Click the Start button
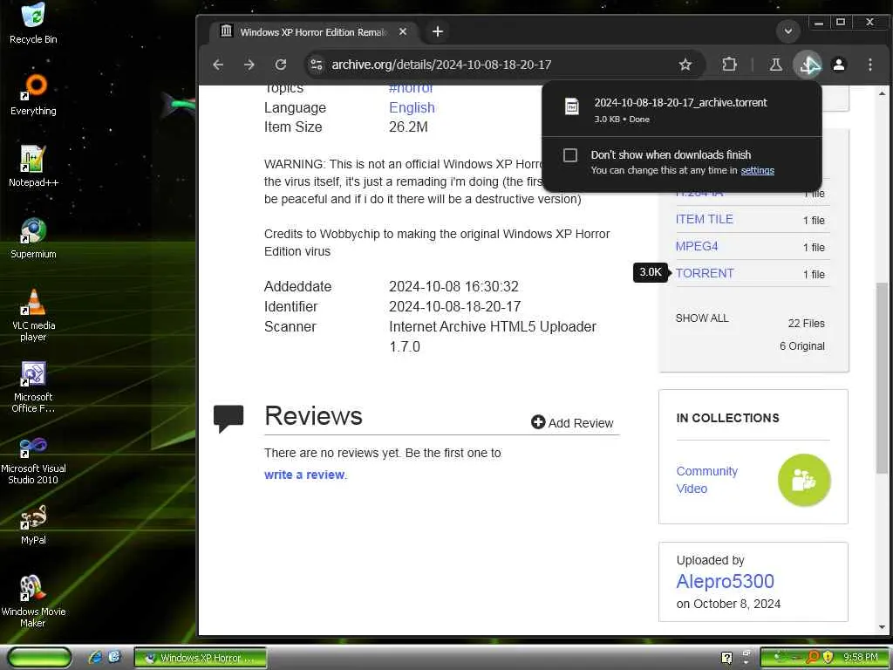 [38, 658]
